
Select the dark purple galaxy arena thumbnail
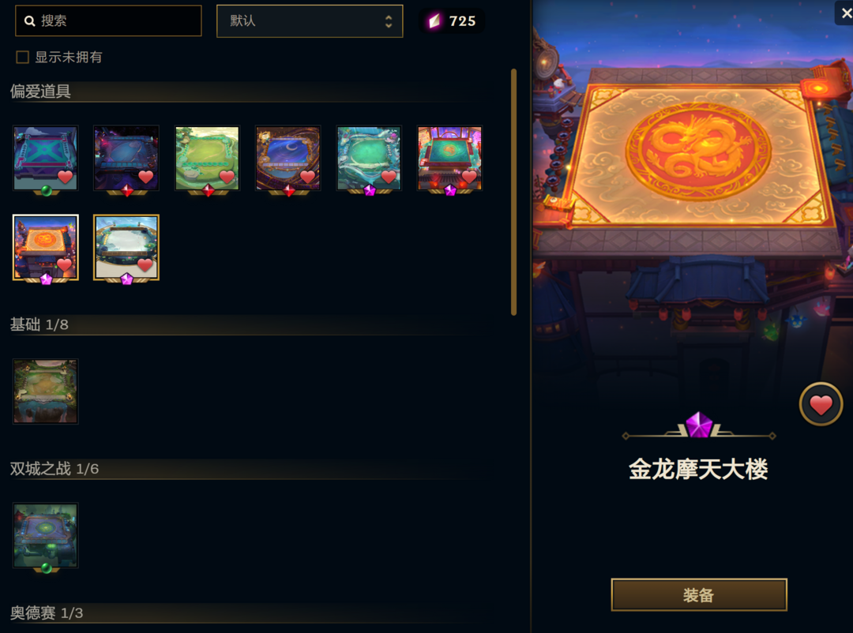[126, 158]
